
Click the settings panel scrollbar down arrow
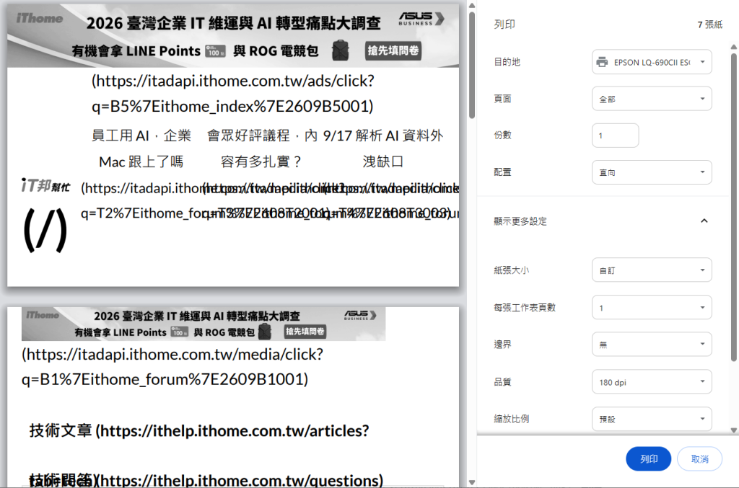[x=734, y=430]
